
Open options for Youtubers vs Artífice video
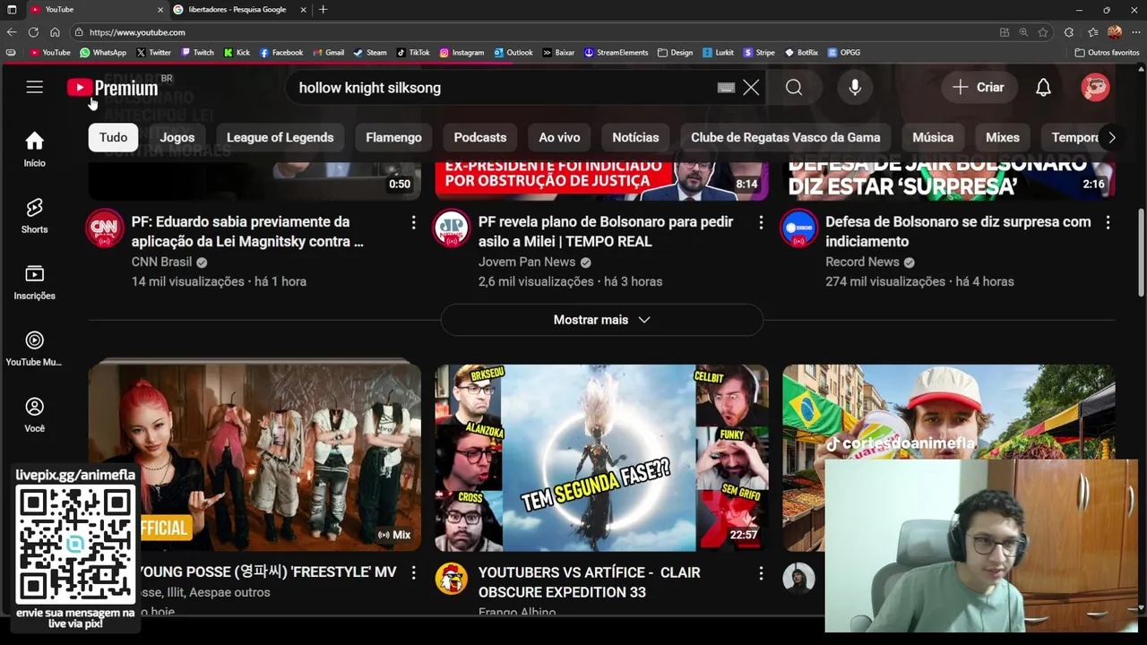(x=761, y=572)
